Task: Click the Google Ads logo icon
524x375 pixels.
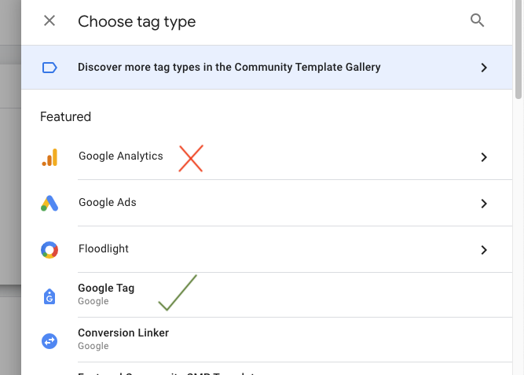Action: pos(49,204)
